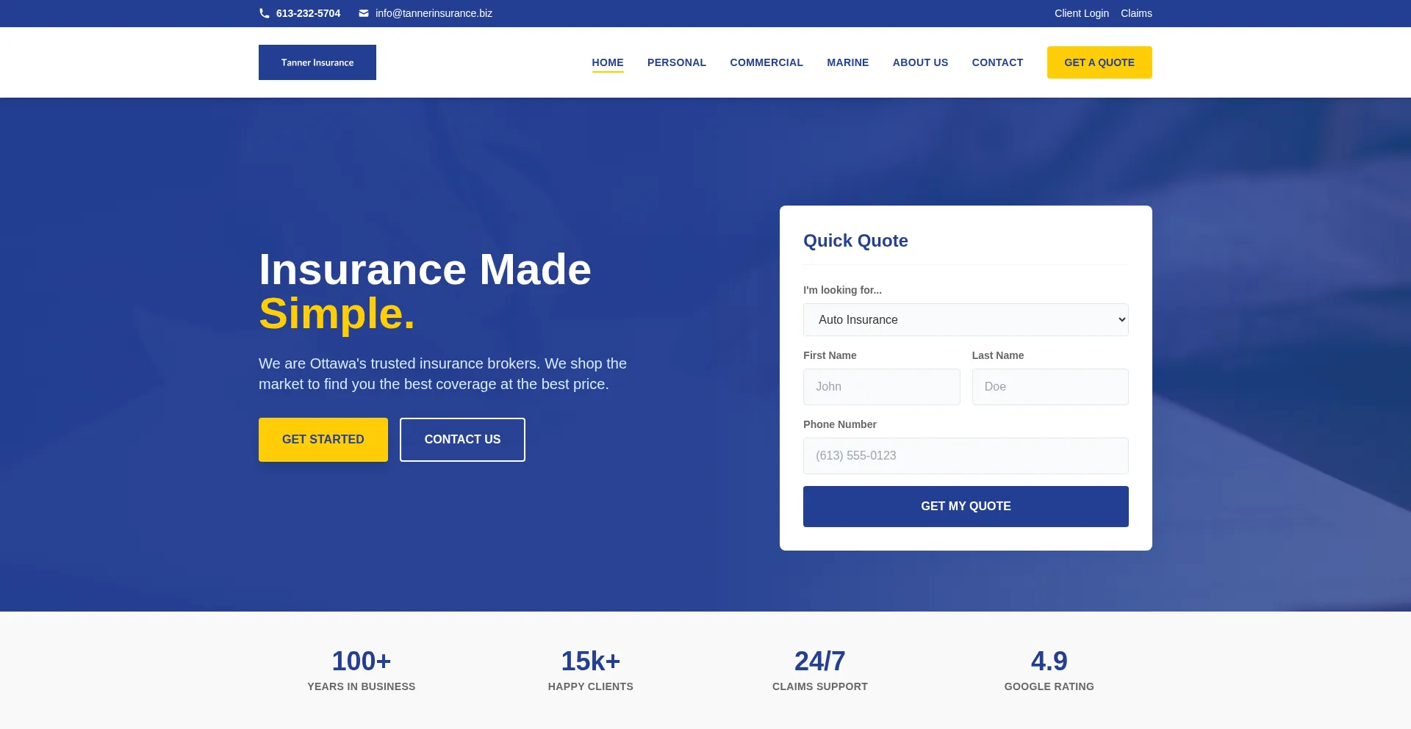Click the Tanner Insurance logo
Image resolution: width=1411 pixels, height=729 pixels.
pyautogui.click(x=317, y=62)
